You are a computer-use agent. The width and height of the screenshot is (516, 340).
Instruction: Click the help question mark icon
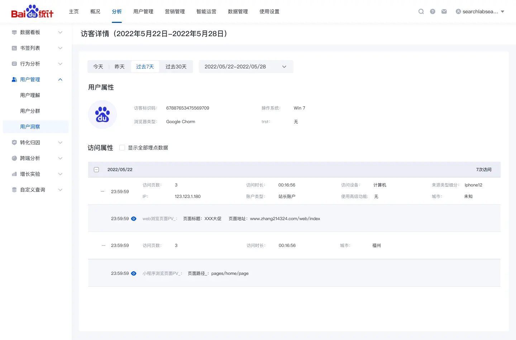(433, 11)
